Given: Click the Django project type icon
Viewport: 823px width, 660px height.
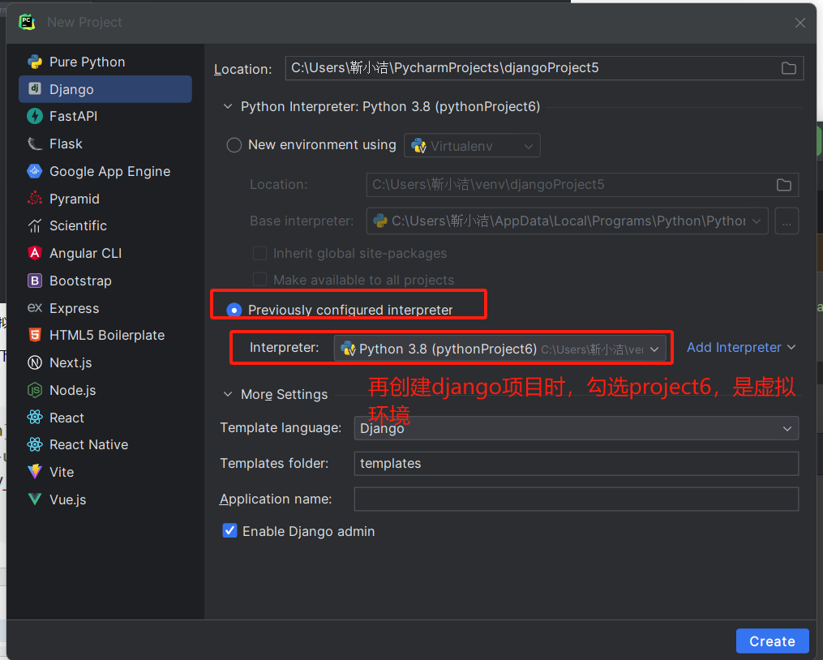Looking at the screenshot, I should click(35, 88).
